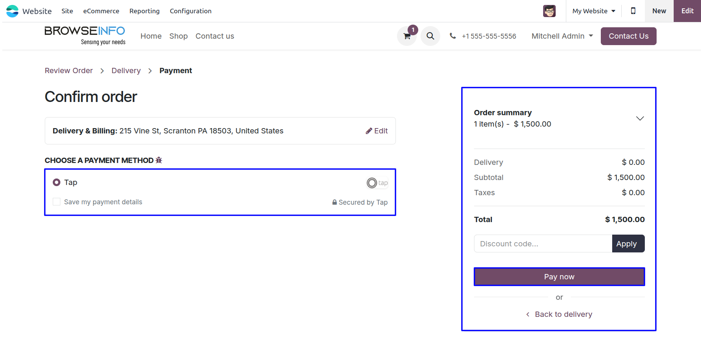
Task: Open the Reporting menu
Action: point(144,11)
